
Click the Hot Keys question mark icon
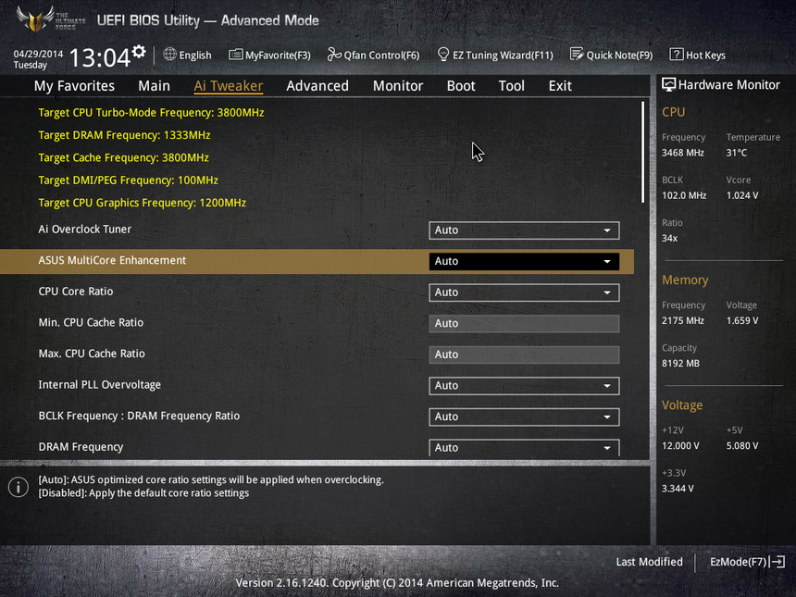(x=677, y=55)
